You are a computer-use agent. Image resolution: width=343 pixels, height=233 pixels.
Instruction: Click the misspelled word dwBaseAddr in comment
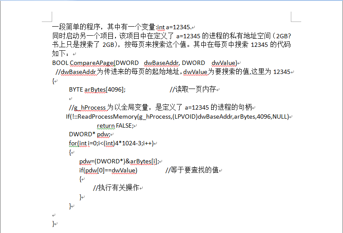[x=78, y=72]
